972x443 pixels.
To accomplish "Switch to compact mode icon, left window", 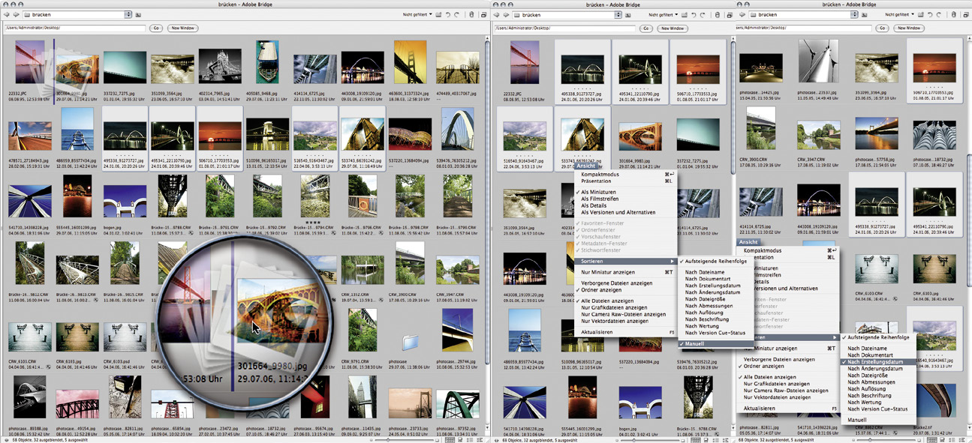I will pyautogui.click(x=483, y=14).
